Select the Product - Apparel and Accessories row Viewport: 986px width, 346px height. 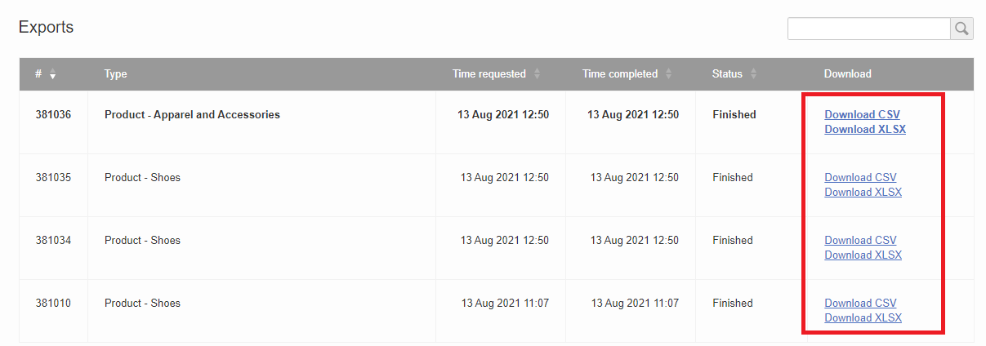tap(192, 115)
